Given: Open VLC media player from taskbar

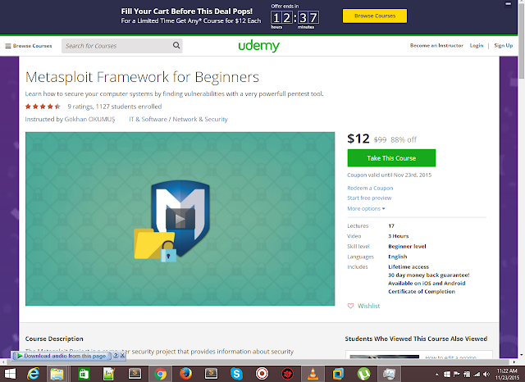Looking at the screenshot, I should [313, 374].
